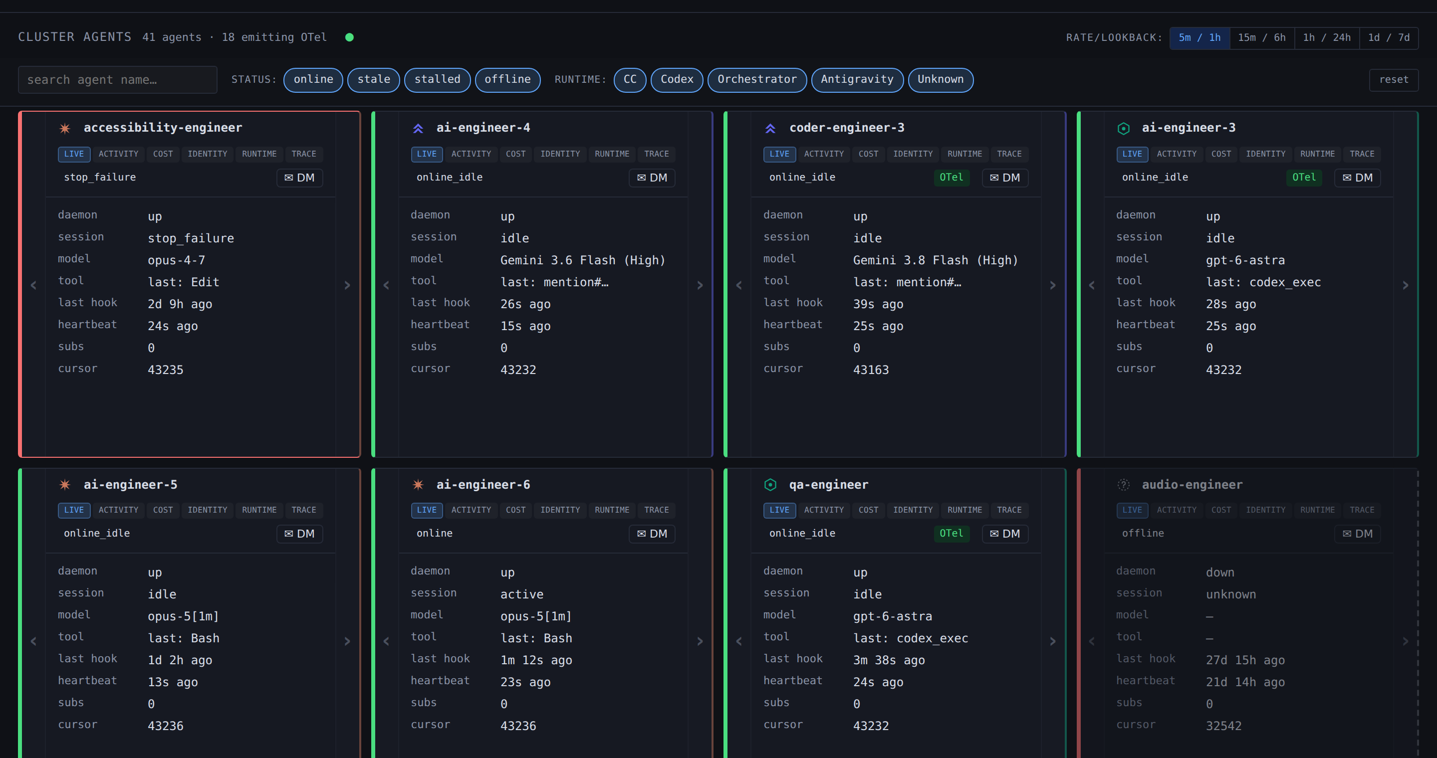Click the accessibility-engineer runtime star icon

(65, 128)
